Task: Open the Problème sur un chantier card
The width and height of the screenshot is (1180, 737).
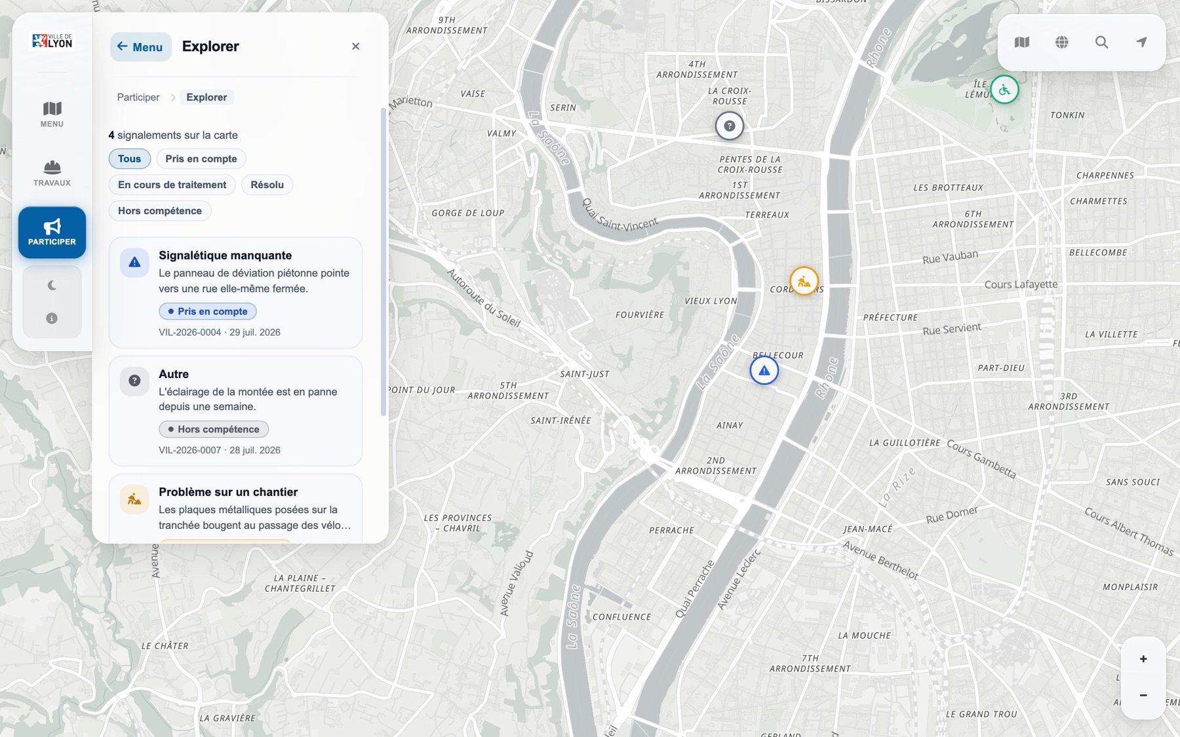Action: point(235,508)
